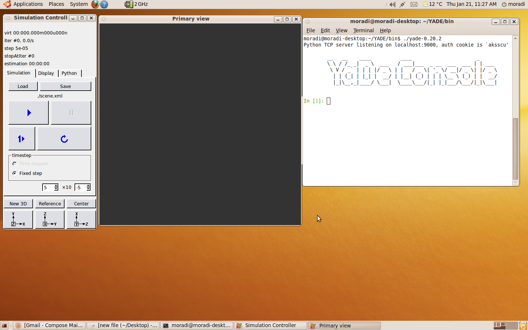Open the System menu in the top panel
This screenshot has width=528, height=330.
[x=79, y=4]
